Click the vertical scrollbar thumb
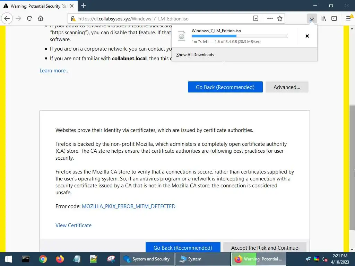 click(x=352, y=167)
